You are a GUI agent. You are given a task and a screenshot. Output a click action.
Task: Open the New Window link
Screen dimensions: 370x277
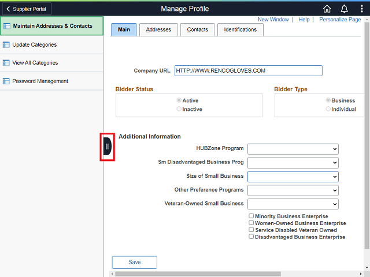tap(273, 20)
